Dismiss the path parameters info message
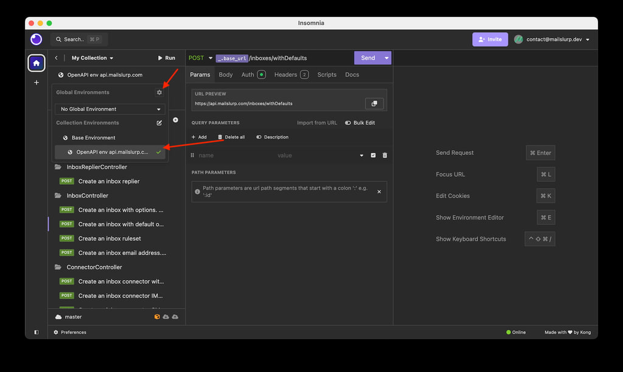This screenshot has width=623, height=372. click(379, 191)
